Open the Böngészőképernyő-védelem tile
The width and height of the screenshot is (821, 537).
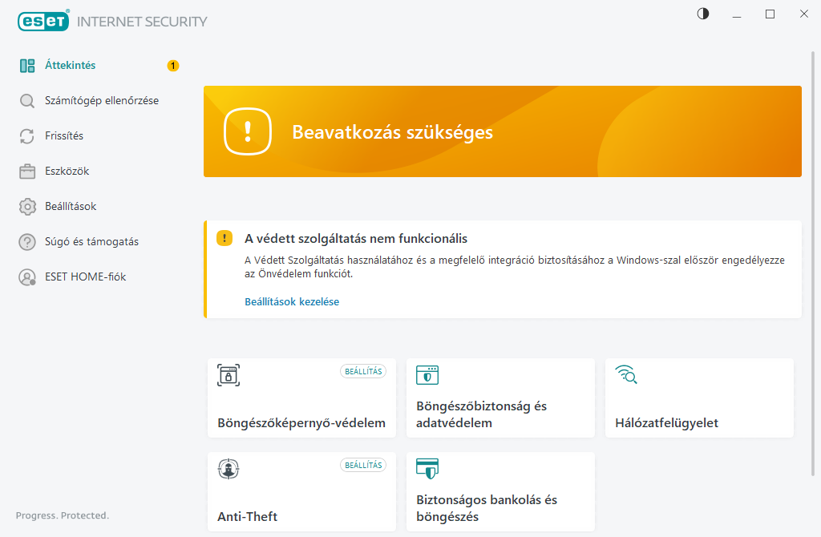coord(301,398)
